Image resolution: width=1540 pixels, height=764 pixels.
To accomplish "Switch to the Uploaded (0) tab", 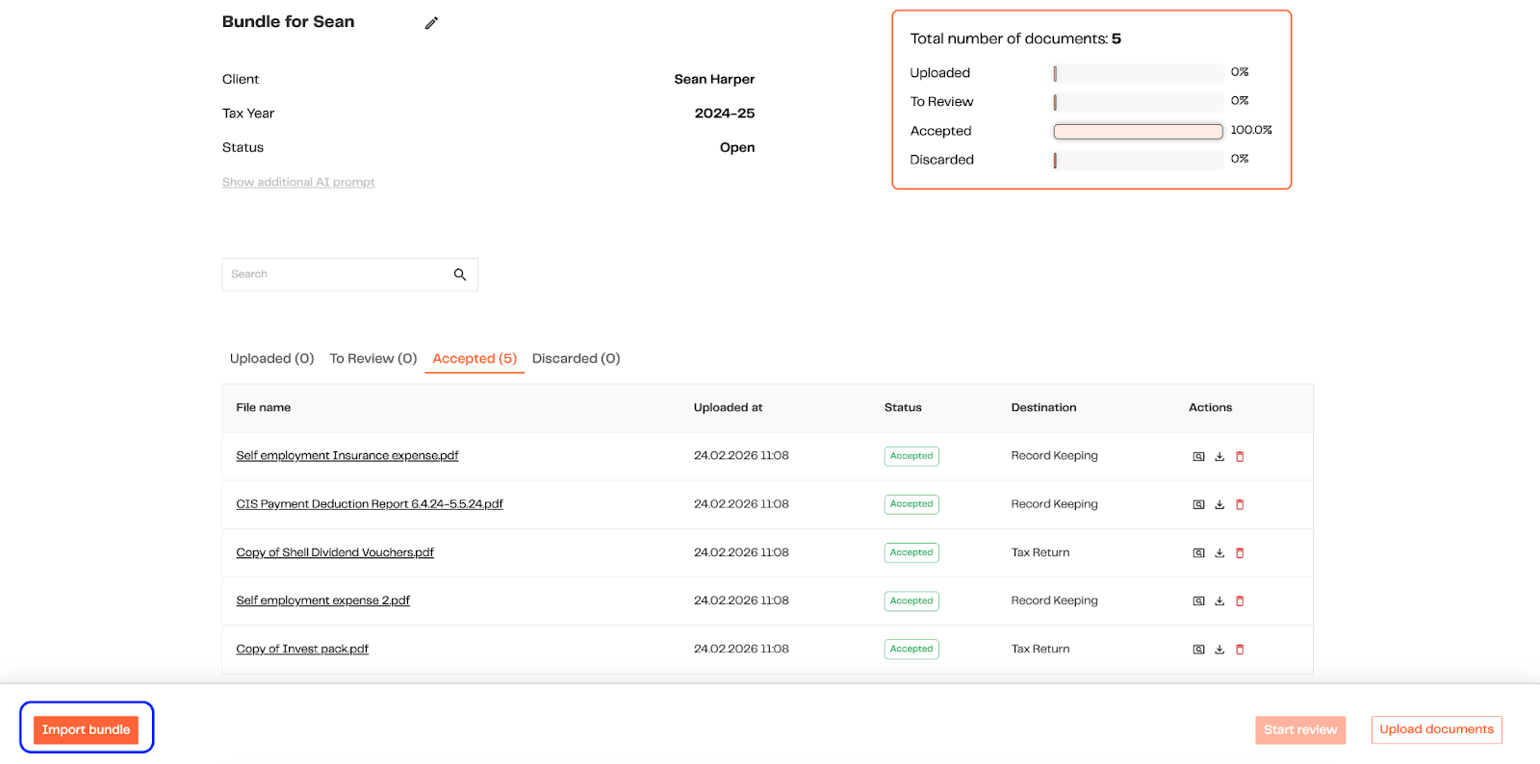I will point(271,359).
